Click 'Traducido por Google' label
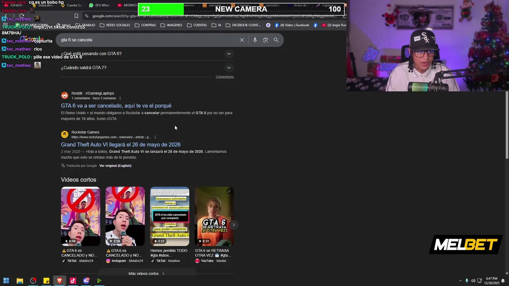This screenshot has width=509, height=286. (x=81, y=166)
